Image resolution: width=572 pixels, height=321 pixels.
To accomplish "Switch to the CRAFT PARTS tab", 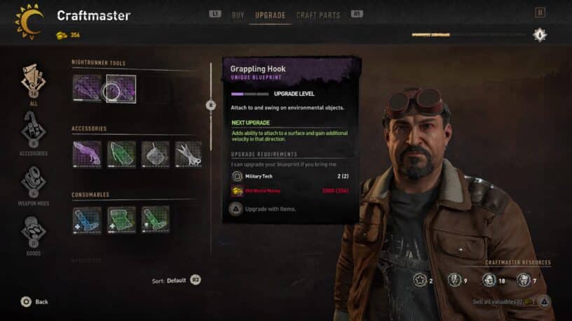I will pos(318,15).
